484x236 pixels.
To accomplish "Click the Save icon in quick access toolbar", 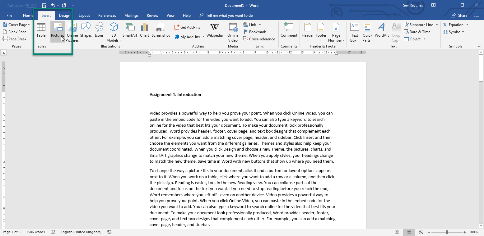I will click(x=44, y=6).
